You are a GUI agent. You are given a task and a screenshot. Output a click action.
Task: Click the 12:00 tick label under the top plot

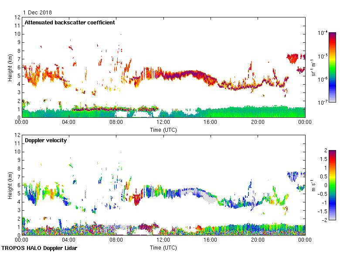coord(163,122)
